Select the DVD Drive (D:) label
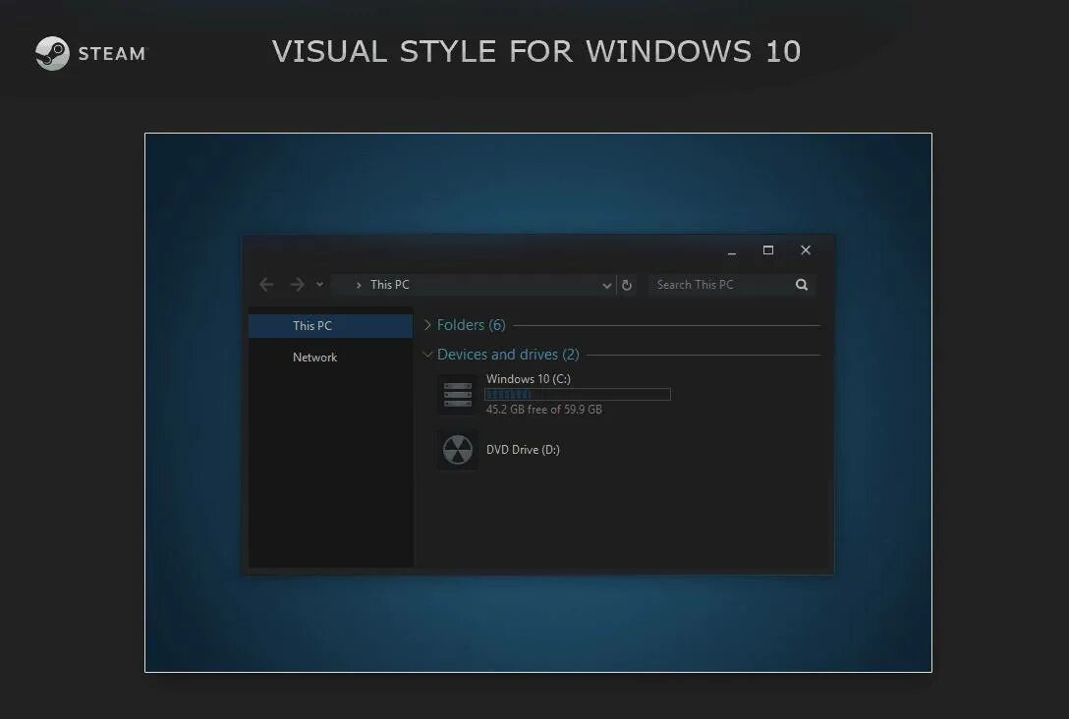1069x719 pixels. click(523, 450)
